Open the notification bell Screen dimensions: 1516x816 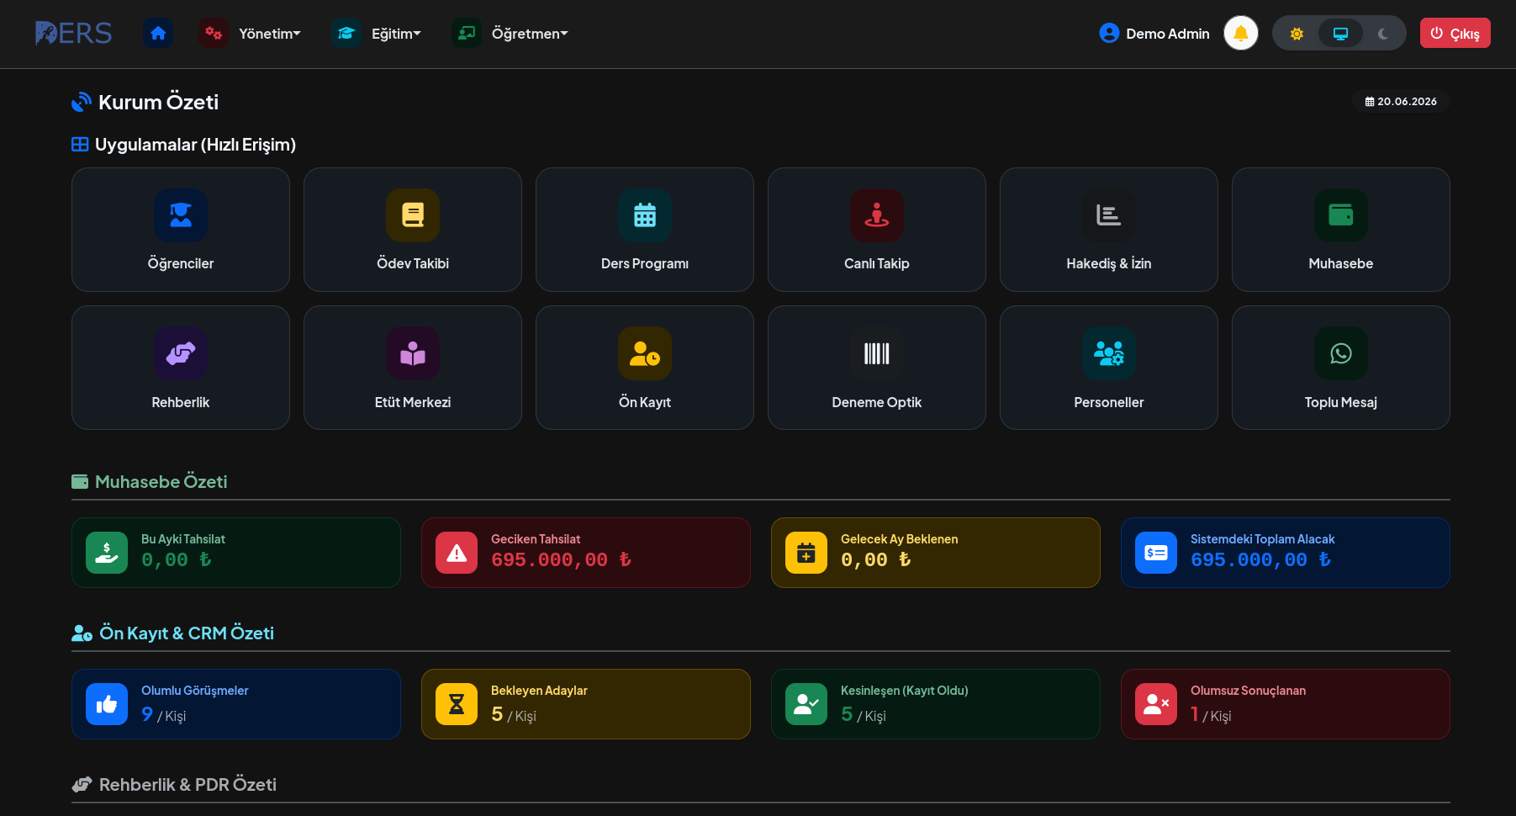point(1240,34)
